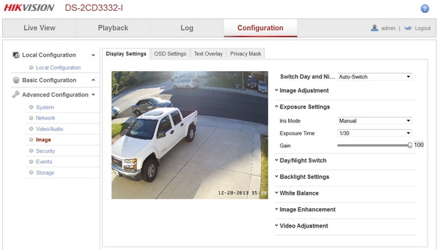
Task: Open the Privacy Mask tab
Action: click(246, 53)
